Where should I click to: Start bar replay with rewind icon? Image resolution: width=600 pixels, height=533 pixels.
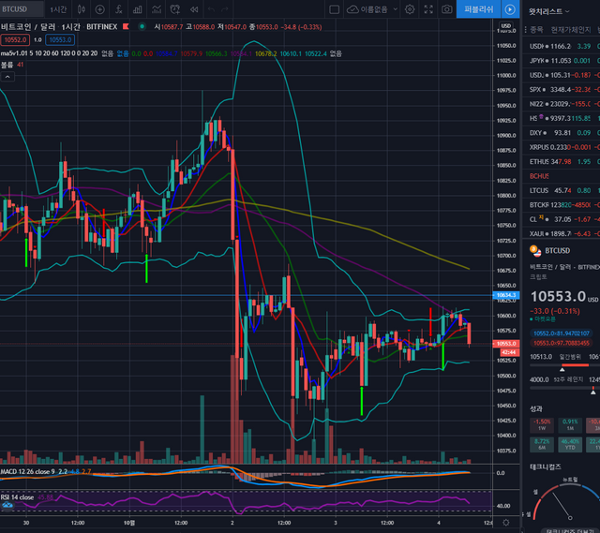click(194, 9)
